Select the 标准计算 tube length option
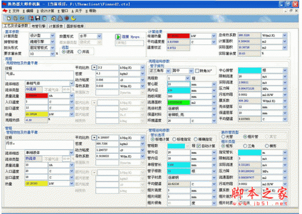The image size is (302, 214). coord(153,139)
